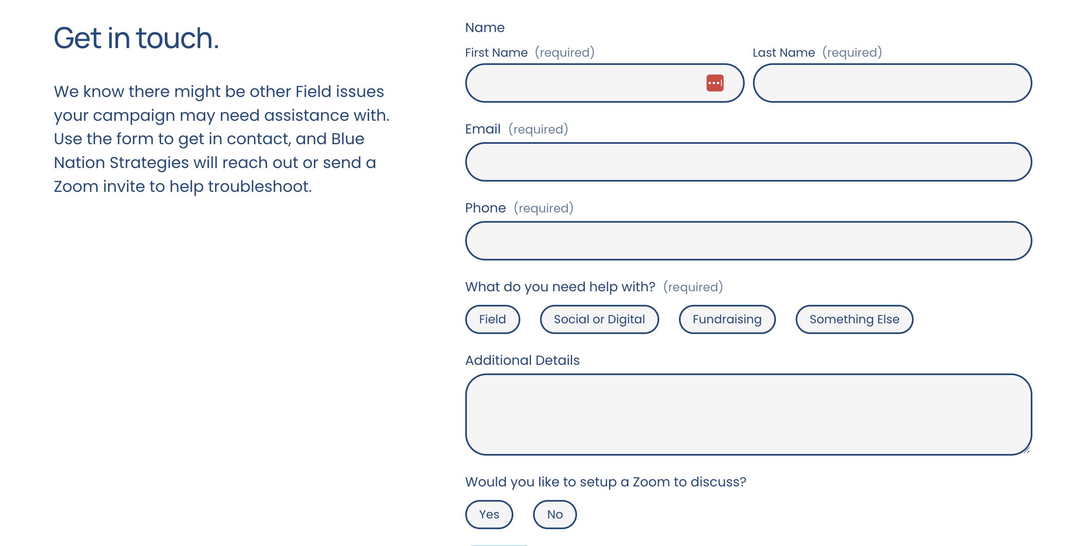1092x546 pixels.
Task: Focus the First Name input field
Action: (585, 83)
